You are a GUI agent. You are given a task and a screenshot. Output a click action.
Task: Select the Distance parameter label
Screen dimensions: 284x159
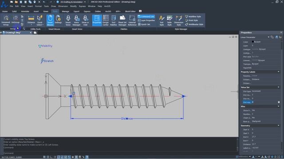(127, 119)
